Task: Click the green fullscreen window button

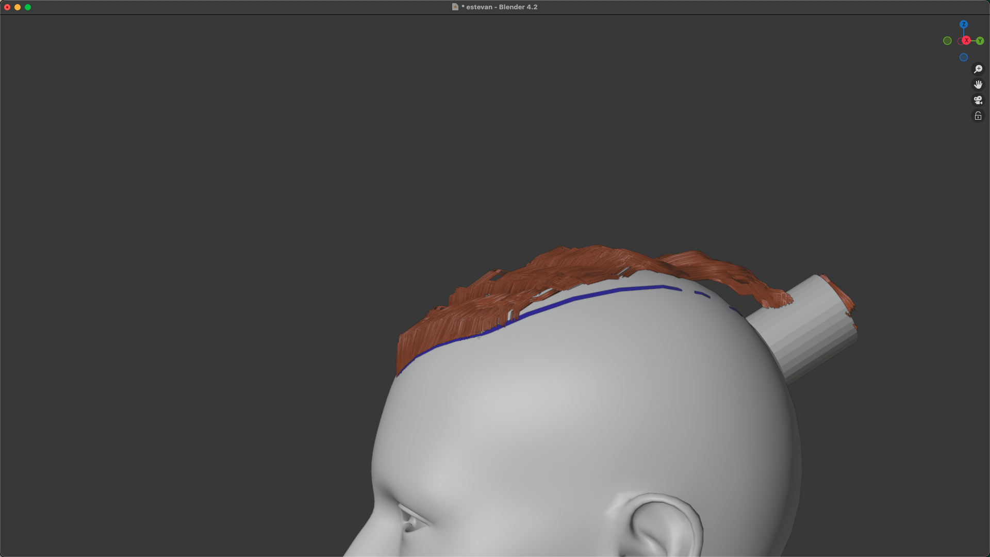Action: pyautogui.click(x=28, y=7)
